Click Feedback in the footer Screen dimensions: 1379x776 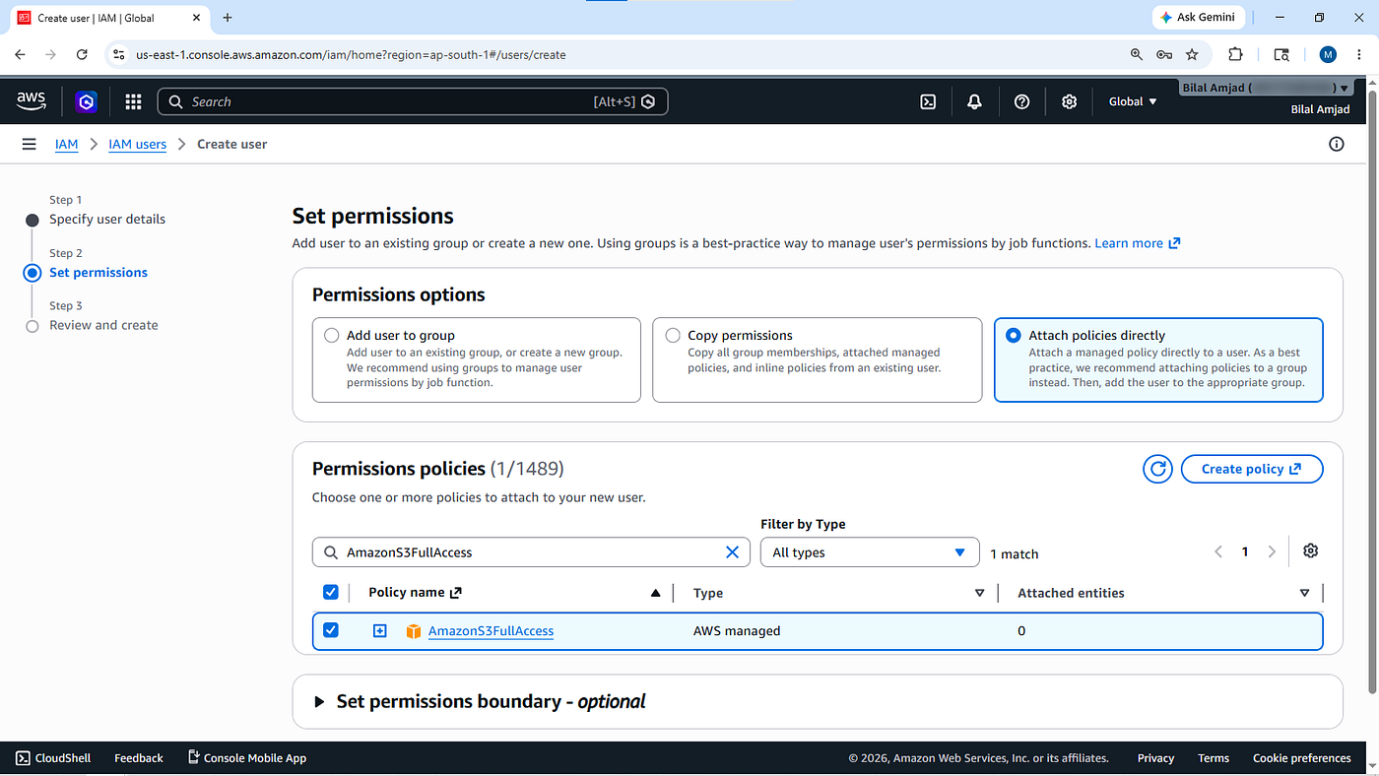(x=139, y=758)
